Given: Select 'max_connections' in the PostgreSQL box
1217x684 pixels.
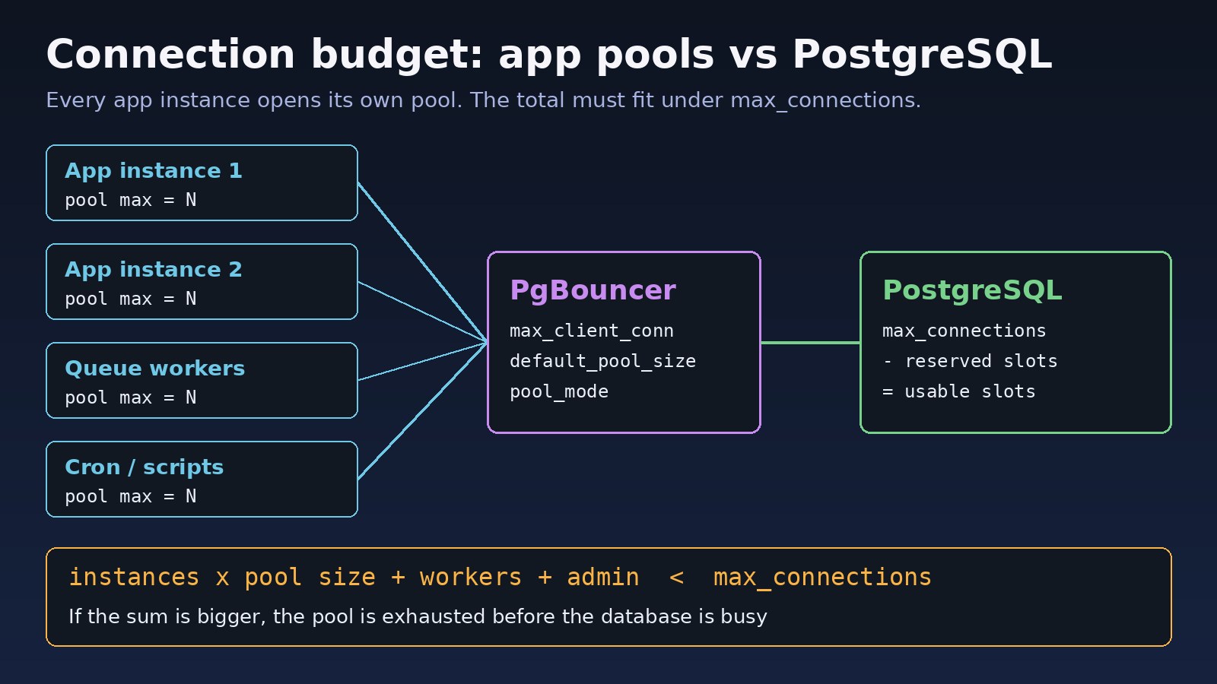Looking at the screenshot, I should pyautogui.click(x=964, y=331).
